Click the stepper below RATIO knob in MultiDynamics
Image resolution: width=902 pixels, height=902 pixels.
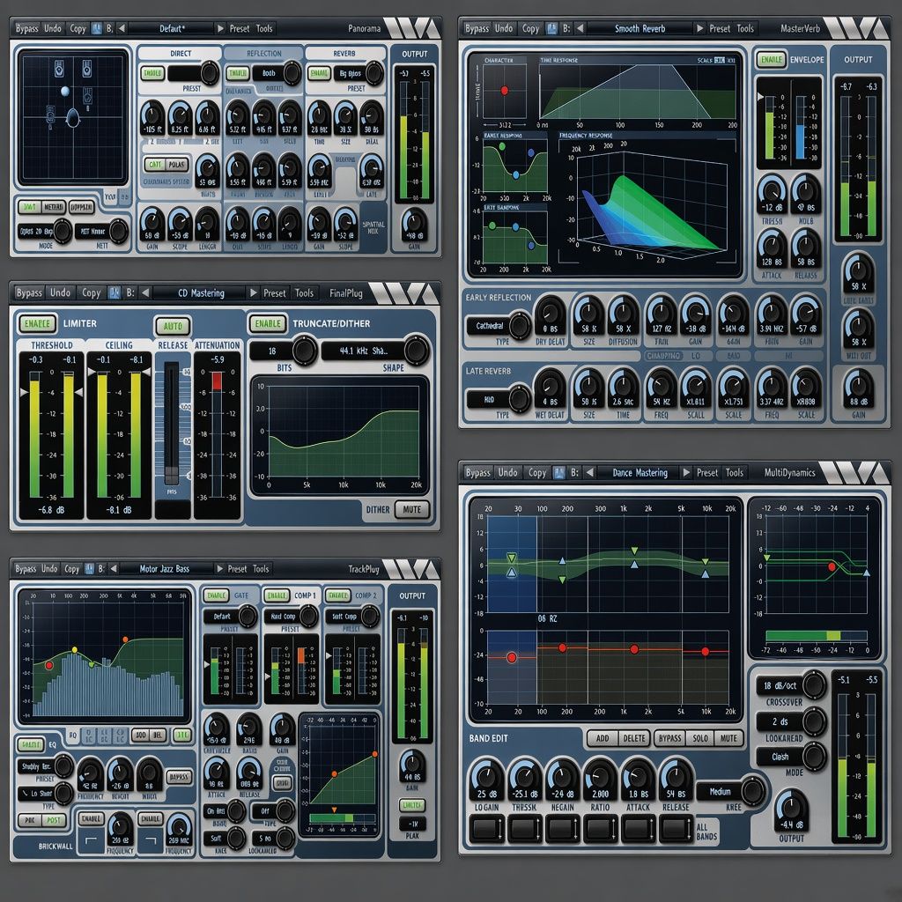tap(599, 830)
